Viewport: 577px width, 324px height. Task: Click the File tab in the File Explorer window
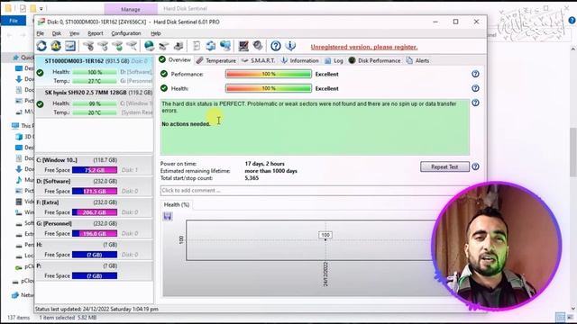tap(14, 21)
